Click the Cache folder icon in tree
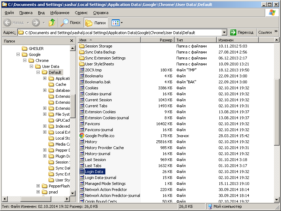The width and height of the screenshot is (281, 211). (x=51, y=84)
